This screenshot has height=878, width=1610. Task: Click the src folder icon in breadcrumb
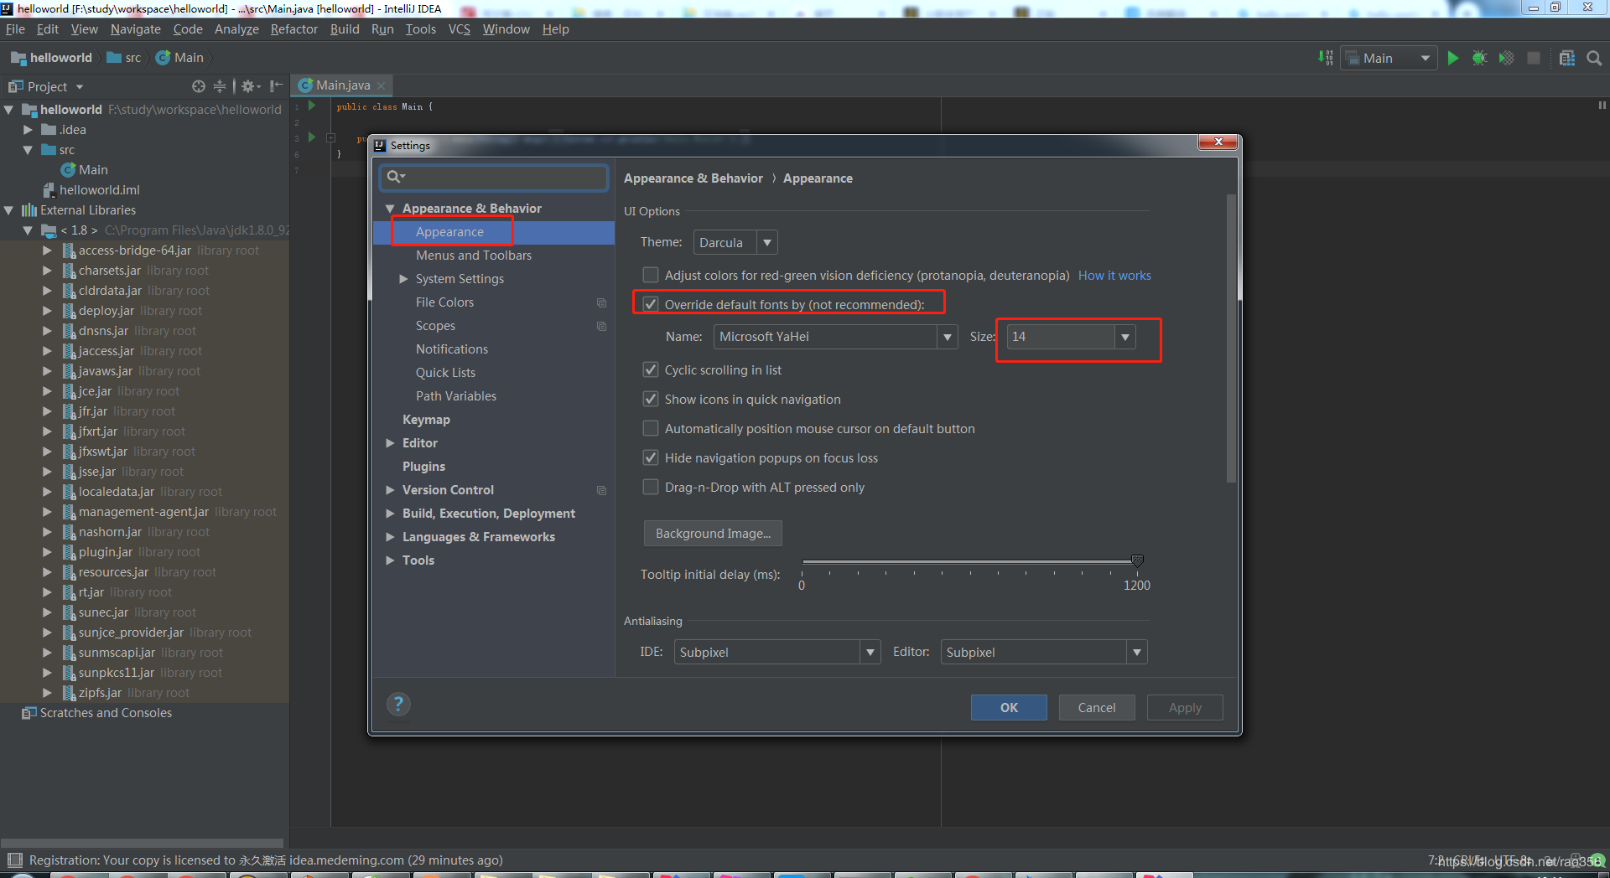click(114, 58)
